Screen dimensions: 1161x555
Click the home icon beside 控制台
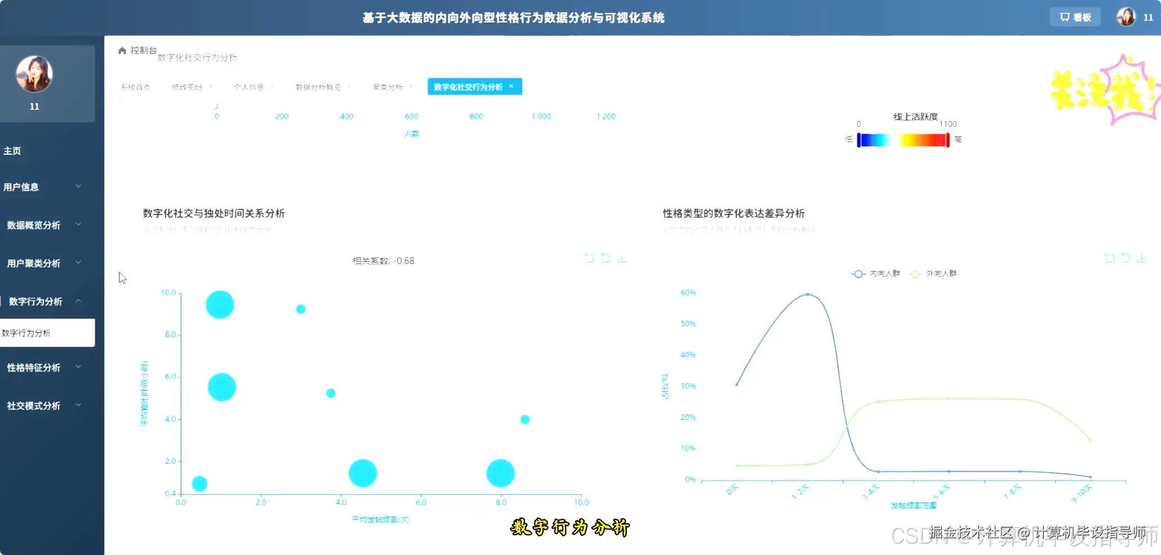tap(122, 51)
